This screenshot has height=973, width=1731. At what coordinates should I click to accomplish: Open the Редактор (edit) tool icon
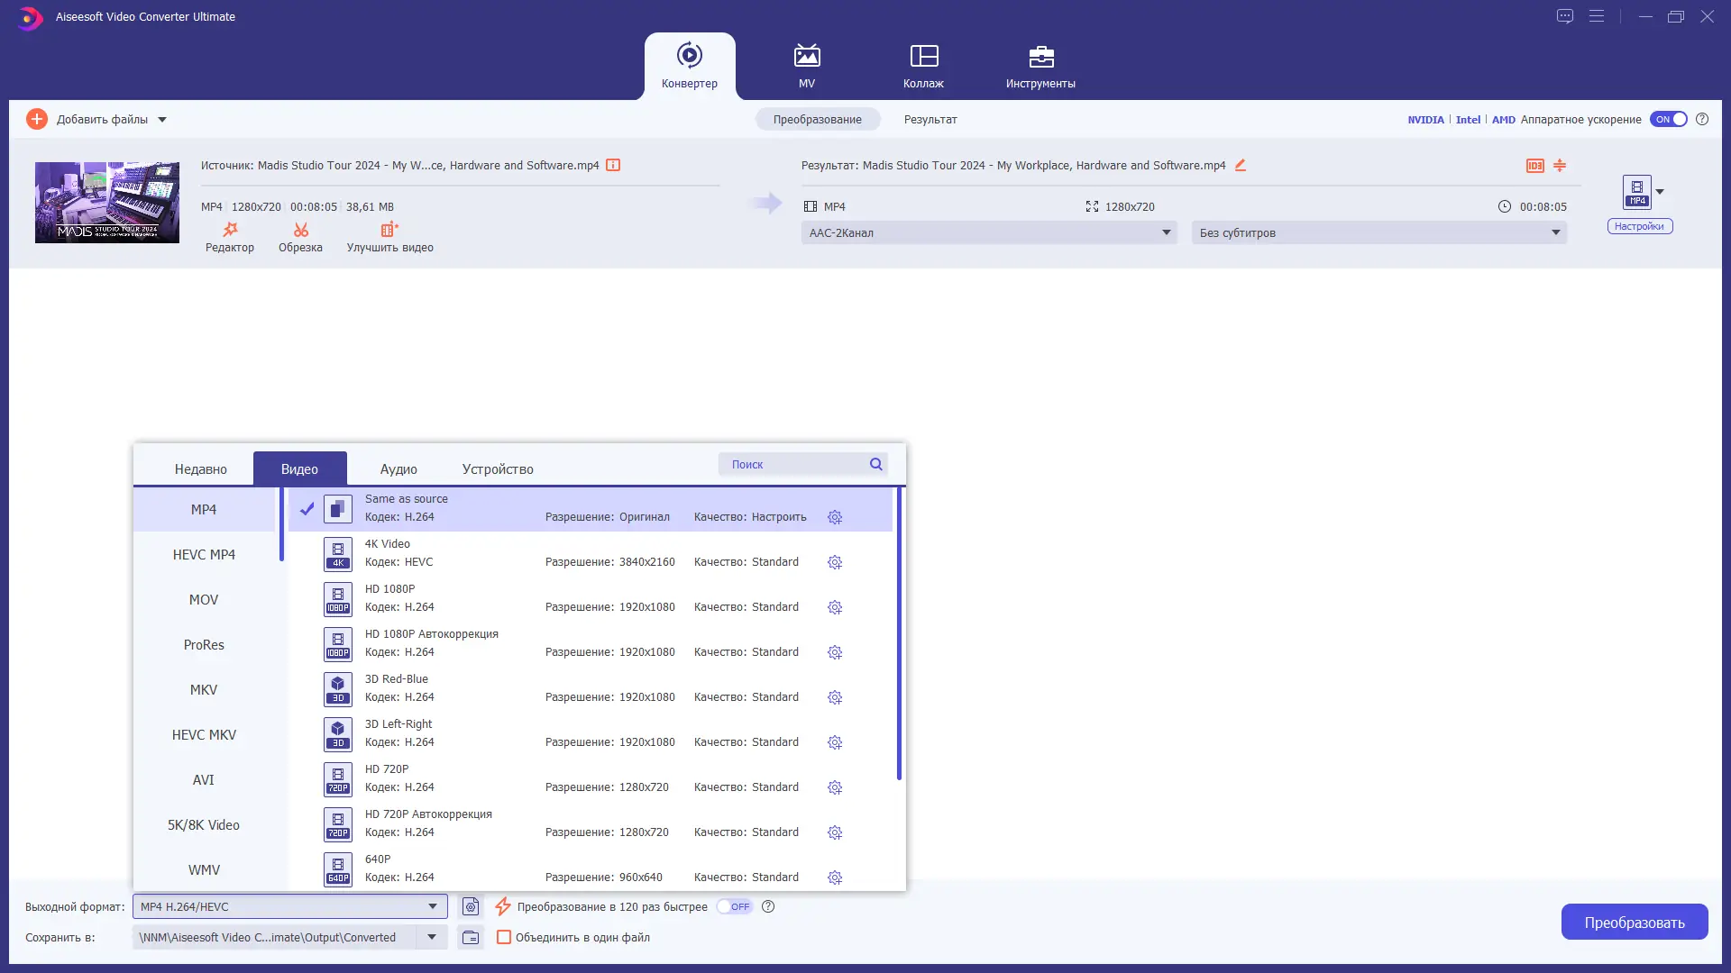click(230, 231)
